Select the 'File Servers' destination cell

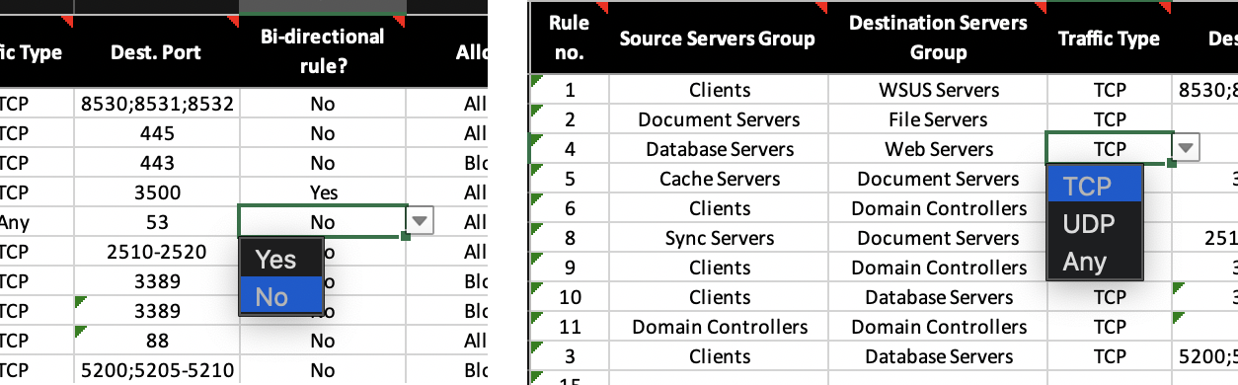point(937,119)
